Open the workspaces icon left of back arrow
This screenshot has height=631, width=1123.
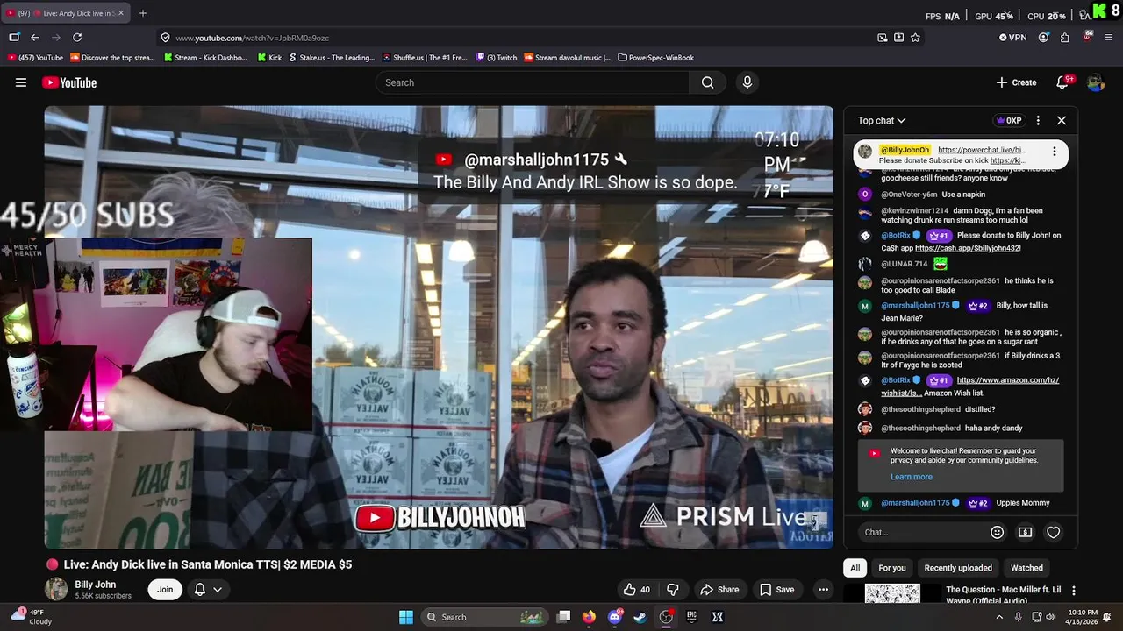point(14,38)
